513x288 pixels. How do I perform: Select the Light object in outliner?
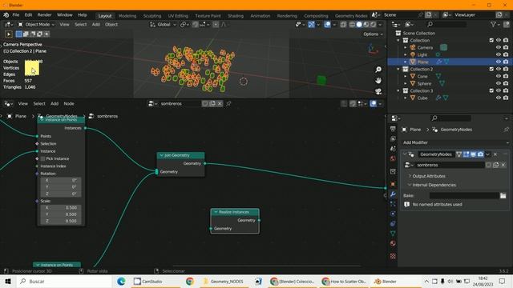coord(422,54)
